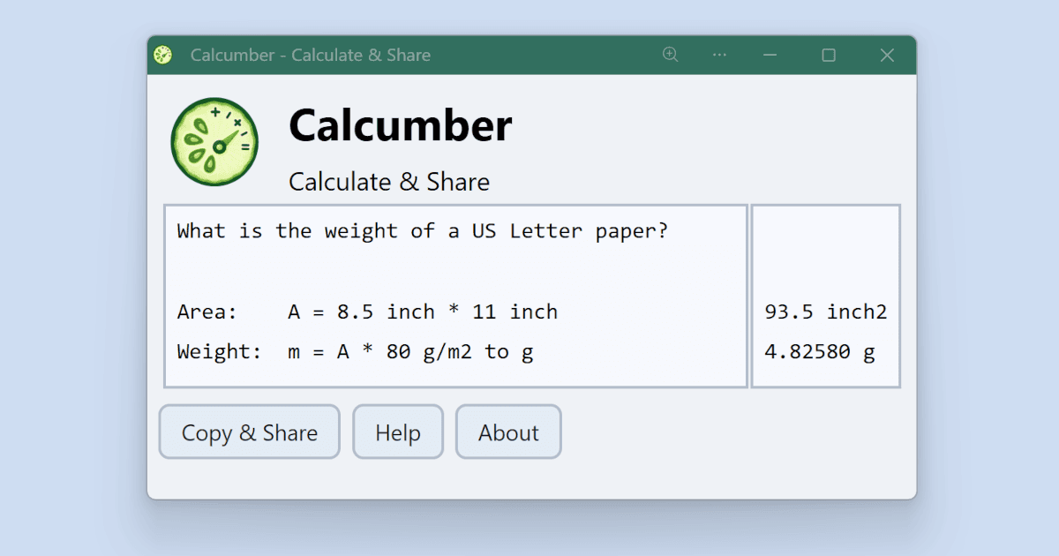The width and height of the screenshot is (1059, 556).
Task: Click the blank line in the calculation editor
Action: point(456,272)
